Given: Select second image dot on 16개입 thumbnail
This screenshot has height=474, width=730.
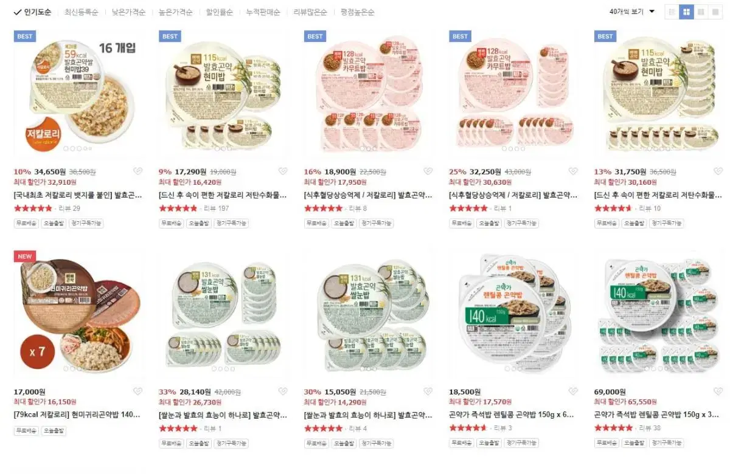Looking at the screenshot, I should click(x=72, y=148).
